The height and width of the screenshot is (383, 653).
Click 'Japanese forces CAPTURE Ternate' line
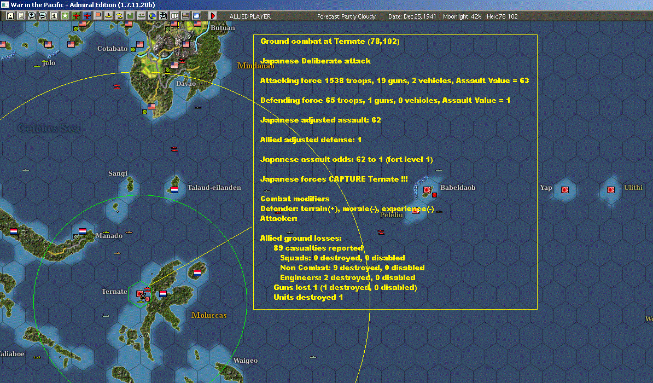point(334,179)
